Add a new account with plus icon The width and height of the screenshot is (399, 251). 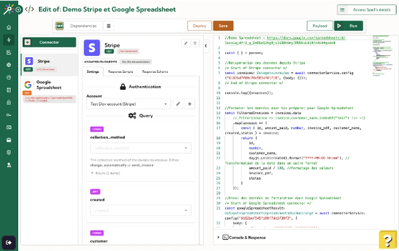[189, 104]
